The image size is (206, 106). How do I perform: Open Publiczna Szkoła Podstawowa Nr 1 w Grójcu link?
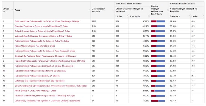tap(47, 21)
